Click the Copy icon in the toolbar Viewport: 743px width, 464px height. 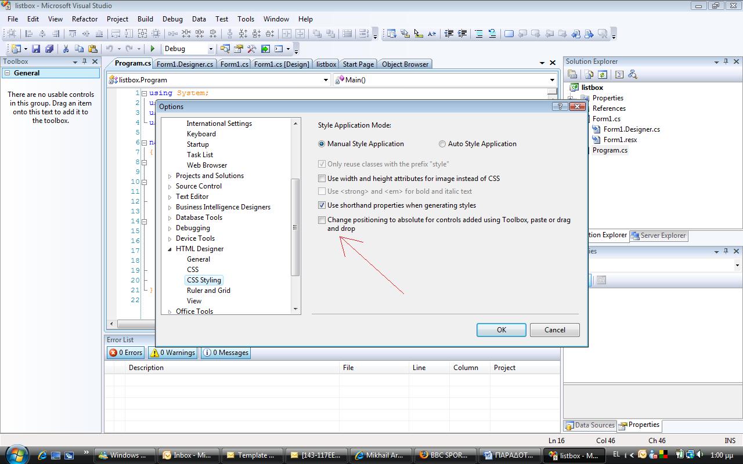pyautogui.click(x=79, y=49)
